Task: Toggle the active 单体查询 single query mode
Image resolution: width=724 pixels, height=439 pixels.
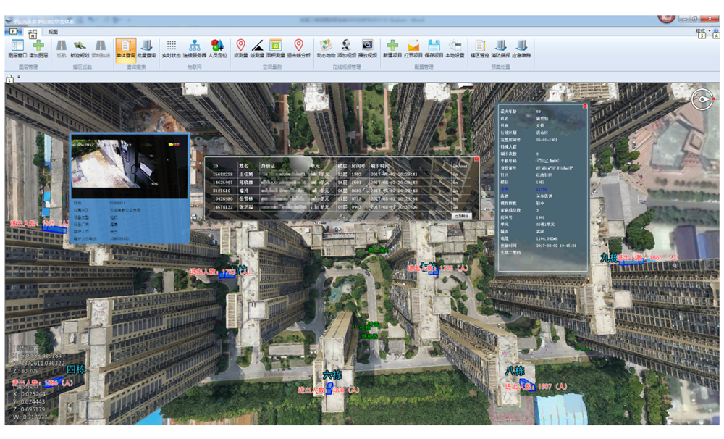Action: pyautogui.click(x=125, y=48)
